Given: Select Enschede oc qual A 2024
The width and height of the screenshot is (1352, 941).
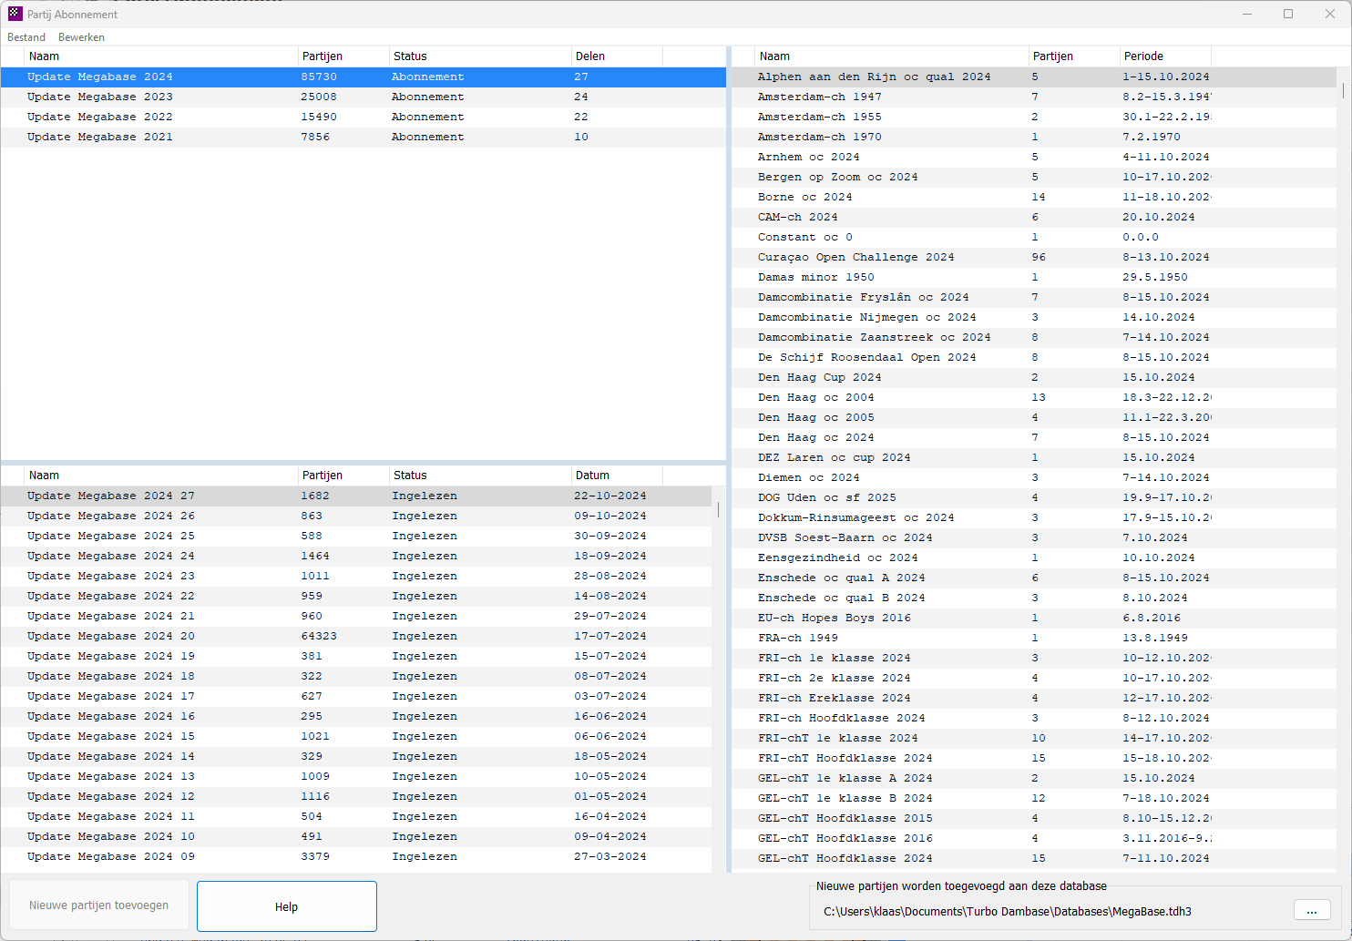Looking at the screenshot, I should point(1034,578).
